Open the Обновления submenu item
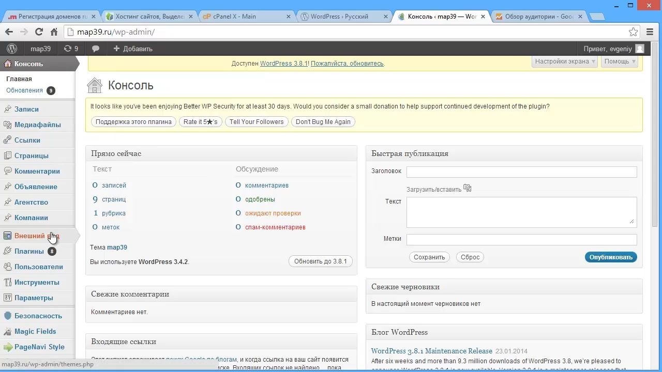The width and height of the screenshot is (662, 372). click(24, 90)
